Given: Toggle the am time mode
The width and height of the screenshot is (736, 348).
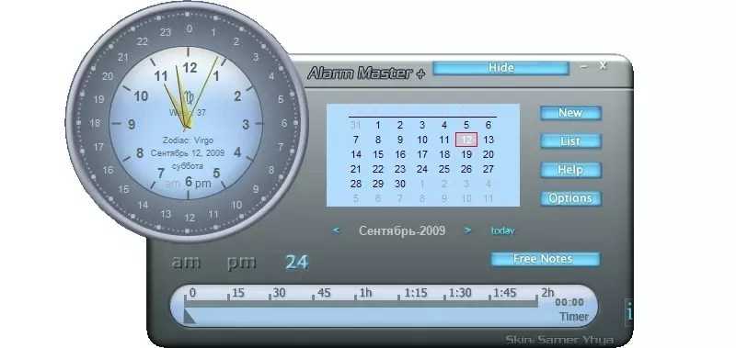Looking at the screenshot, I should coord(186,263).
